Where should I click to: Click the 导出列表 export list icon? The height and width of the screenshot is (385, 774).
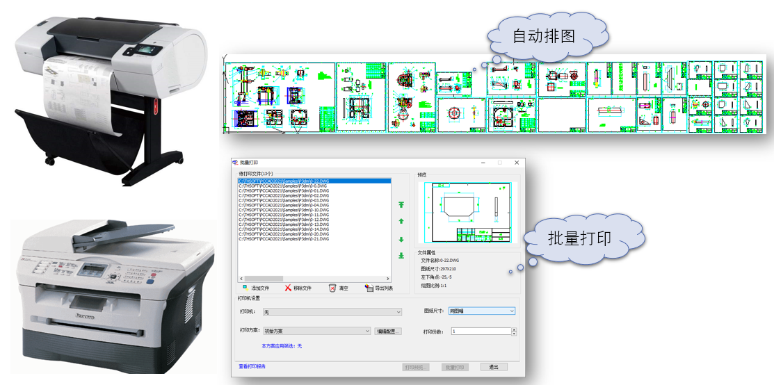click(x=369, y=288)
